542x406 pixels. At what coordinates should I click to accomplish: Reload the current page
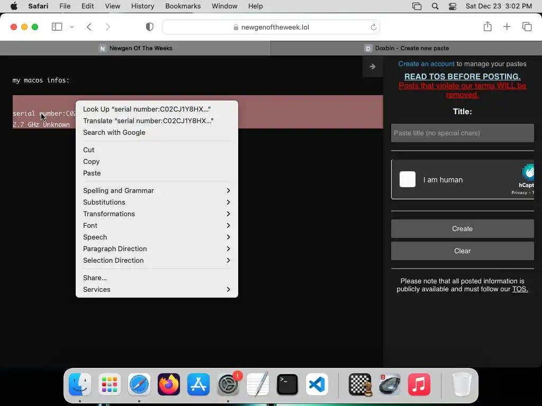[x=373, y=27]
